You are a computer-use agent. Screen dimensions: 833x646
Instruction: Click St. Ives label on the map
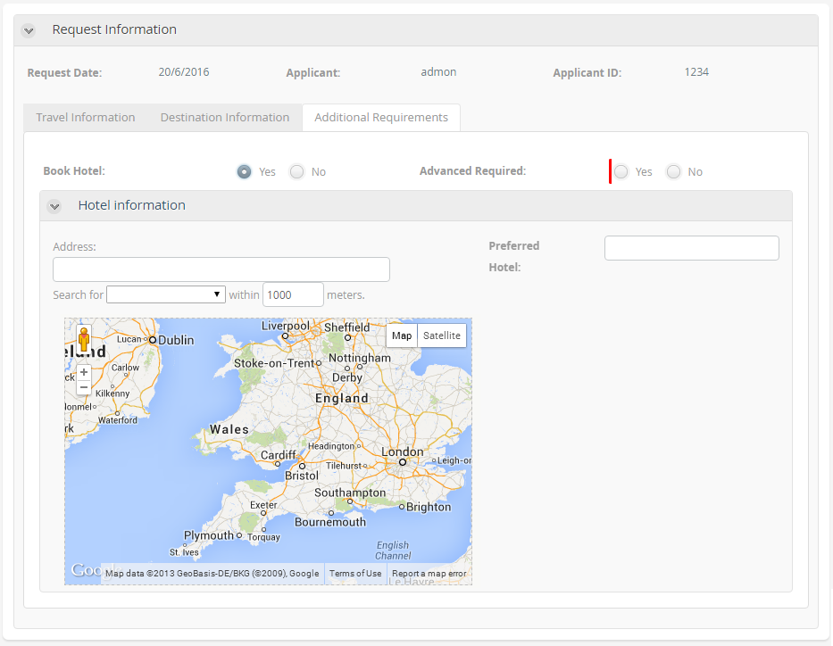coord(184,552)
